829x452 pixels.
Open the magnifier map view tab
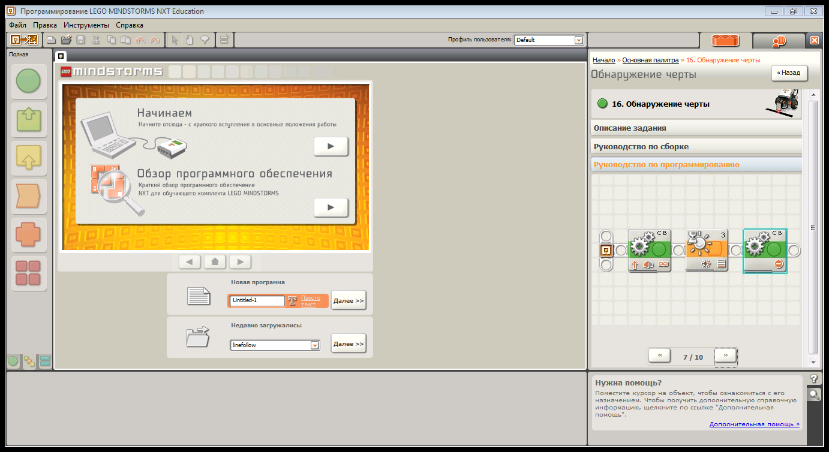(x=814, y=394)
